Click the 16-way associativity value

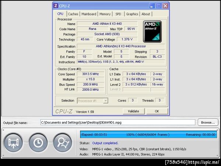coord(158,85)
